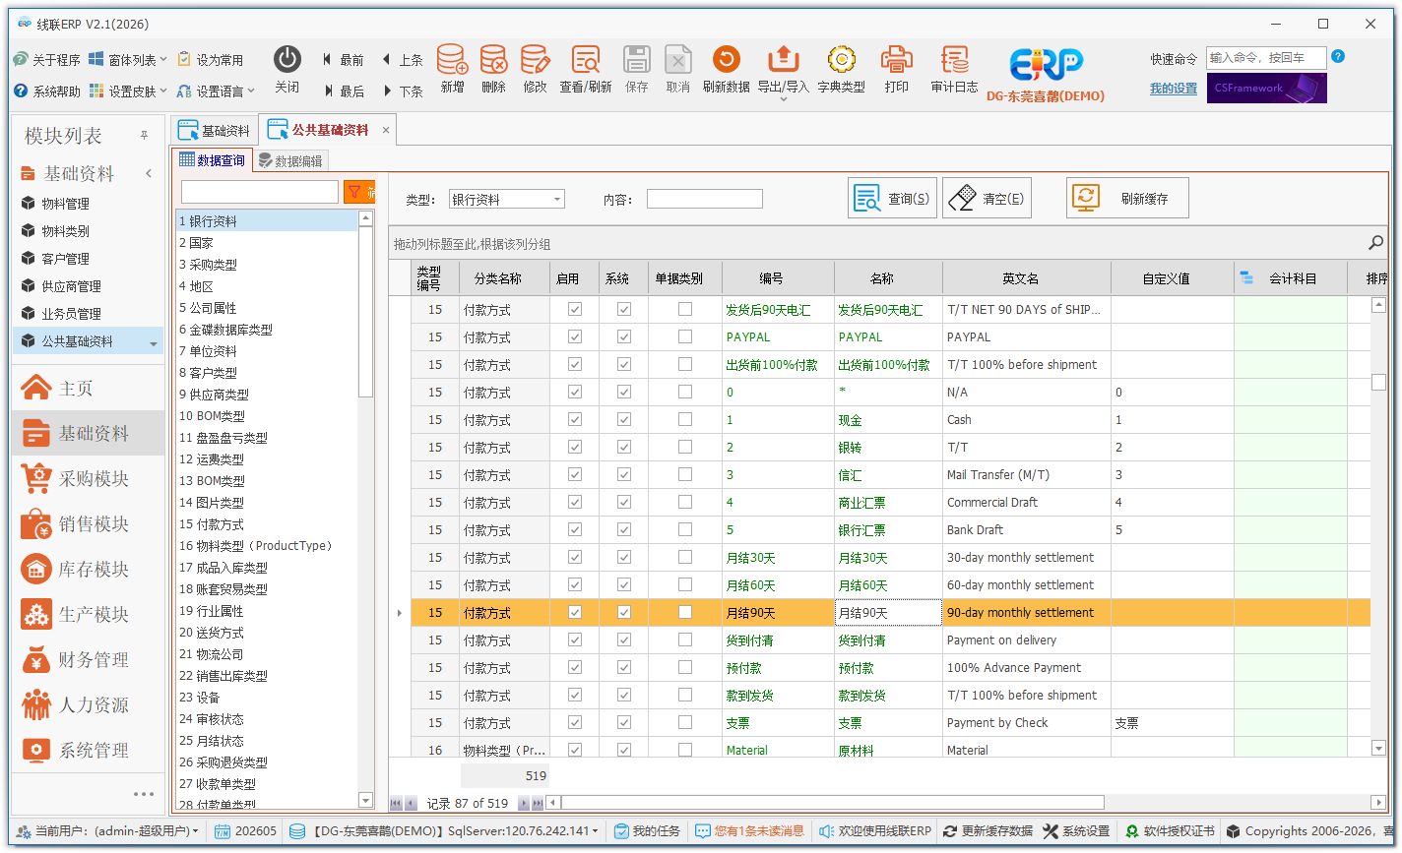Open 查看/刷新 view toolbar icon
The height and width of the screenshot is (853, 1402).
(586, 59)
